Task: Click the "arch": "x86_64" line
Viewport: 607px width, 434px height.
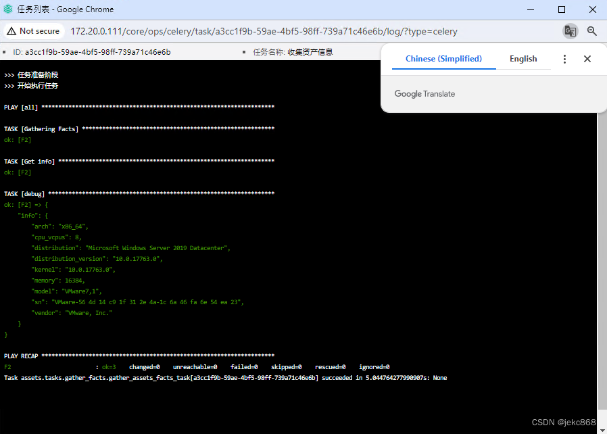Action: coord(59,226)
